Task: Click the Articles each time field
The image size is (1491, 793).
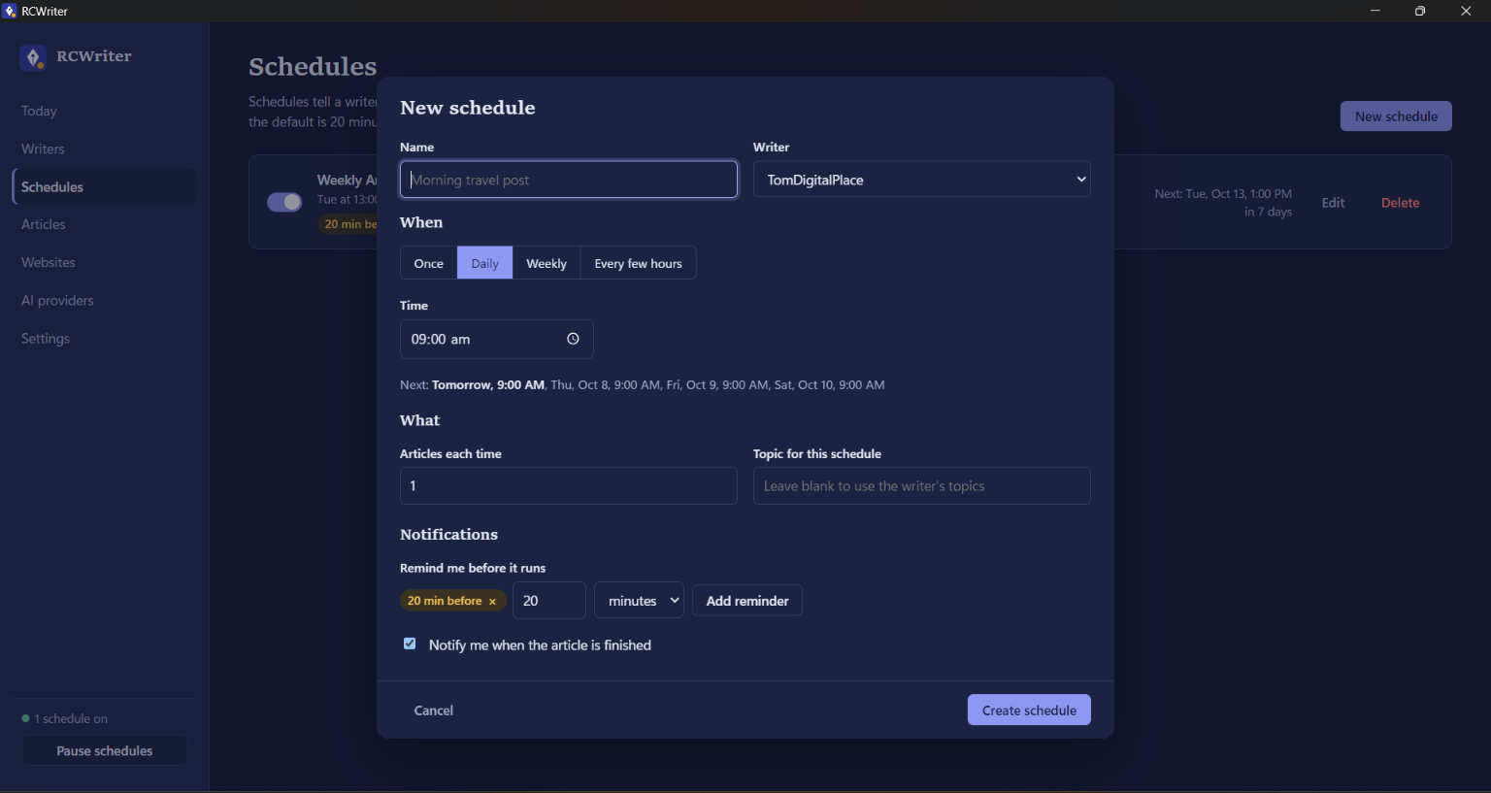Action: pyautogui.click(x=569, y=485)
